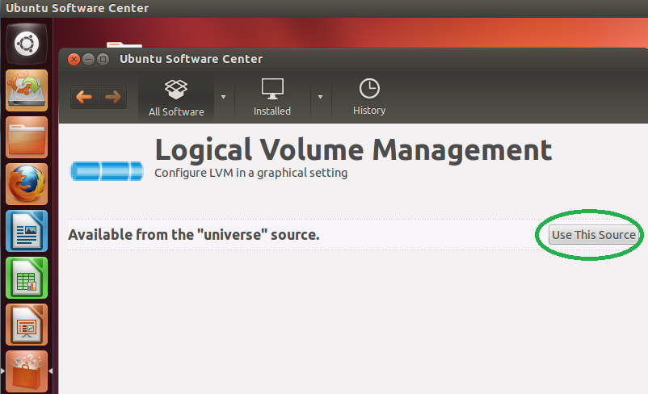Expand the Installed dropdown arrow
The width and height of the screenshot is (648, 394).
point(320,97)
